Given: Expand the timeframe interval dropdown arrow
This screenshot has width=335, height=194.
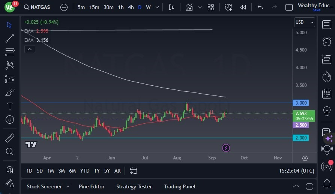Looking at the screenshot, I should click(x=156, y=7).
